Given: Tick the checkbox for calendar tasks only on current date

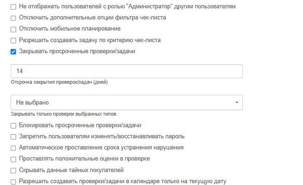Looking at the screenshot, I should [x=13, y=181].
